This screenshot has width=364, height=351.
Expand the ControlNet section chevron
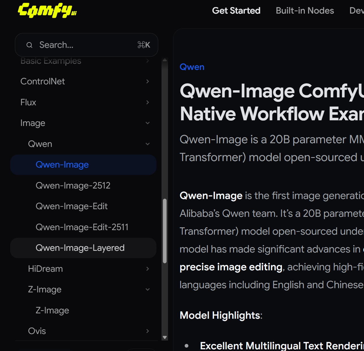pyautogui.click(x=148, y=82)
